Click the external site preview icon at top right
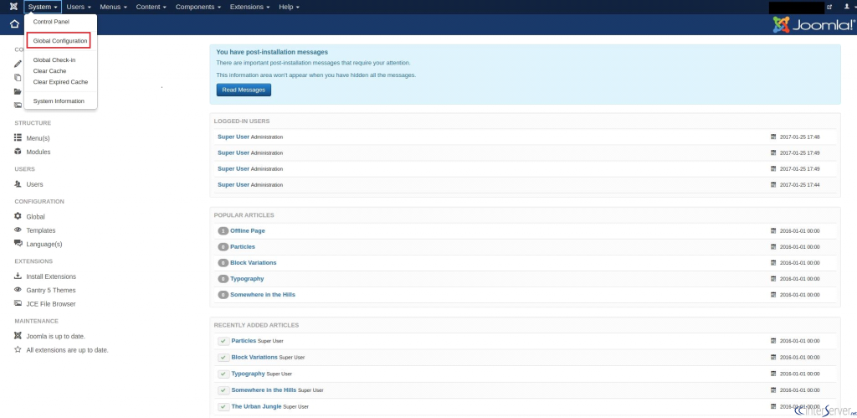The height and width of the screenshot is (418, 857). 829,7
